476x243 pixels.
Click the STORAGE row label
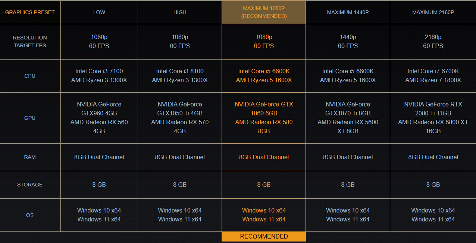click(x=30, y=185)
